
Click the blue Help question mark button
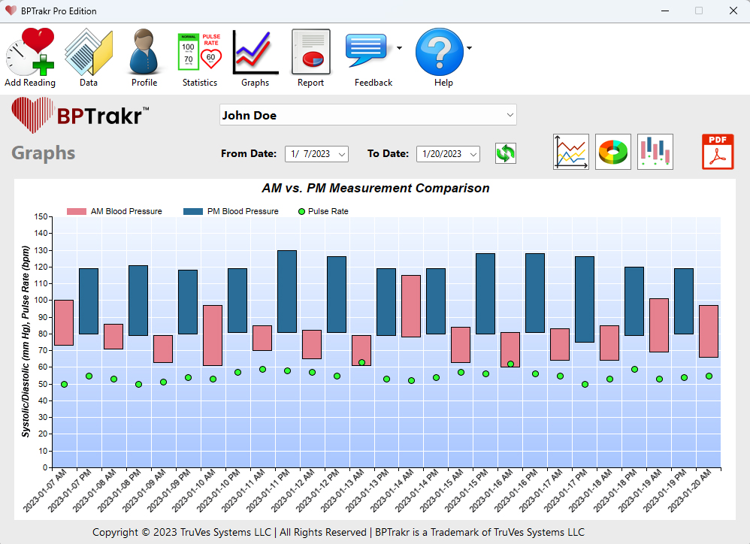tap(439, 51)
